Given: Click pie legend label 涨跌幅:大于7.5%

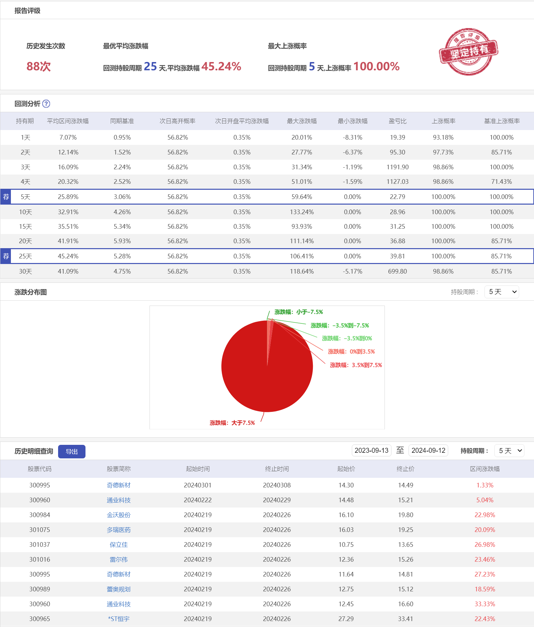Looking at the screenshot, I should coord(232,423).
